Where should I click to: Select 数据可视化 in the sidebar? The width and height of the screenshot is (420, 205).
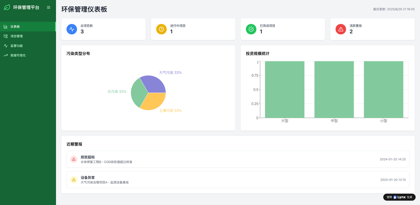click(18, 55)
